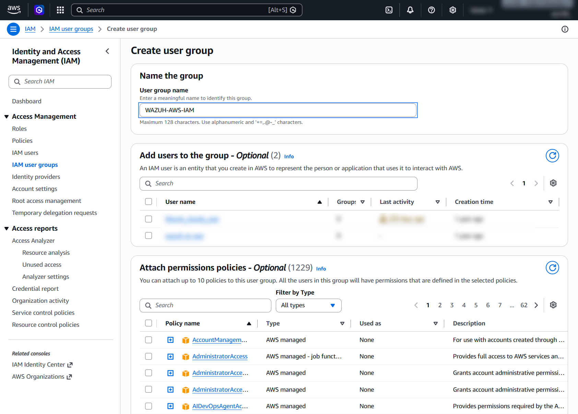Sort by Policy name column
This screenshot has height=414, width=578.
(x=249, y=323)
